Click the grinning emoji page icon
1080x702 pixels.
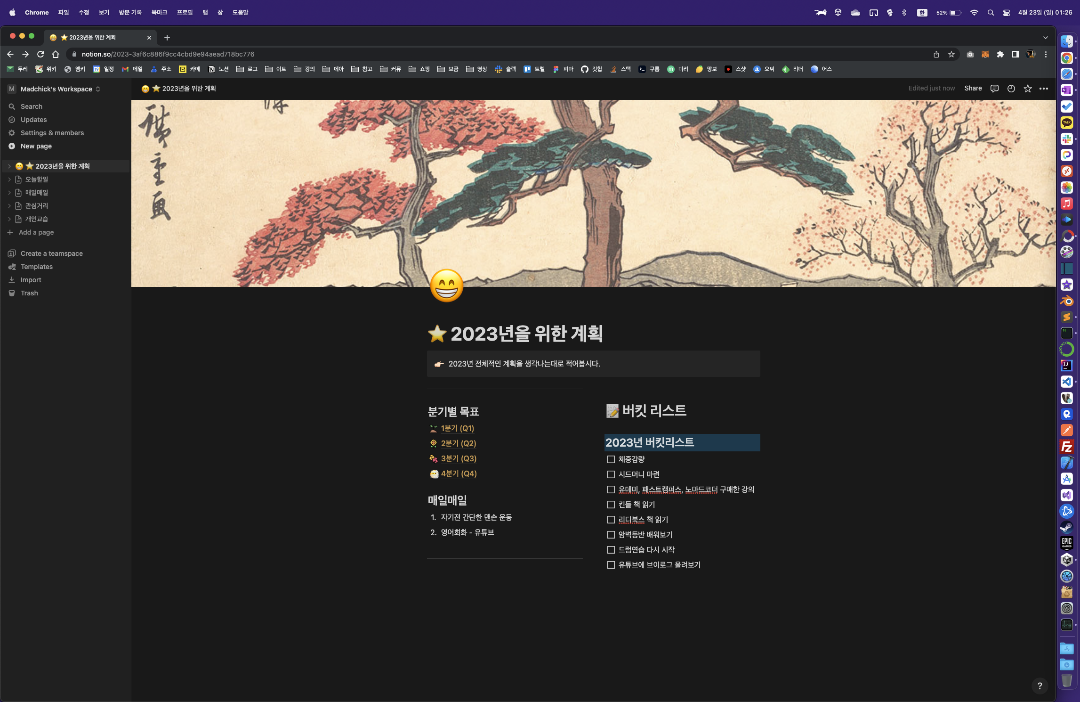click(x=446, y=286)
